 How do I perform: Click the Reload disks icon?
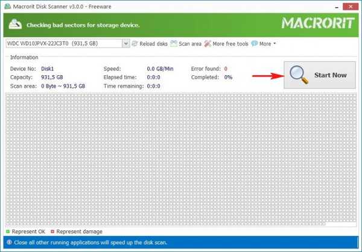(135, 44)
